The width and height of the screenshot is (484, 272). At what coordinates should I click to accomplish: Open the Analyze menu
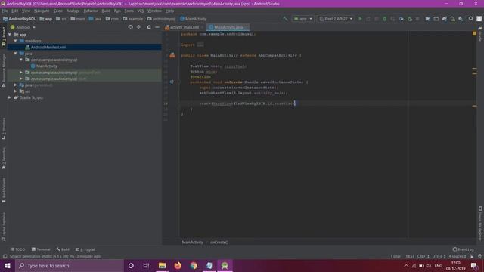(x=73, y=11)
